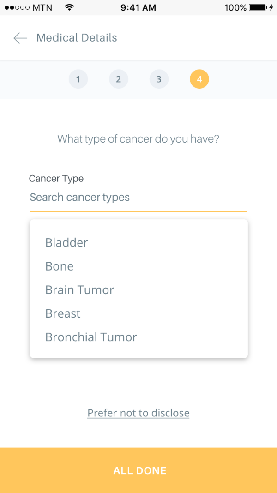This screenshot has height=493, width=277.
Task: Choose Bone from the suggestions list
Action: tap(60, 266)
